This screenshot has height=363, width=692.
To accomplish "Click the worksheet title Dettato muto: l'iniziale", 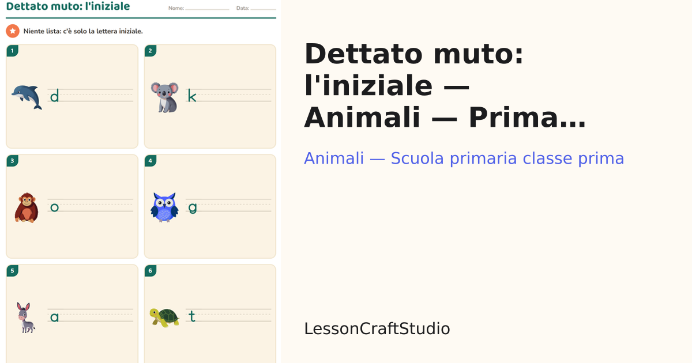I will (x=68, y=7).
